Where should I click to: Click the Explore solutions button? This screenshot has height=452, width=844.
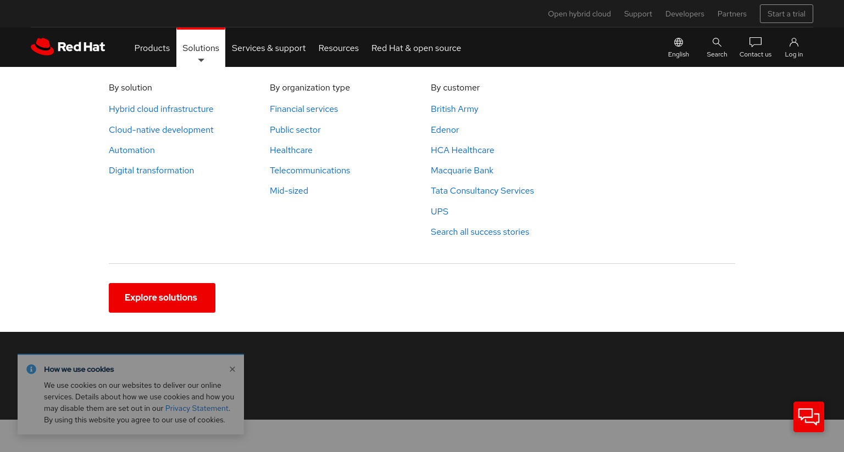click(162, 298)
